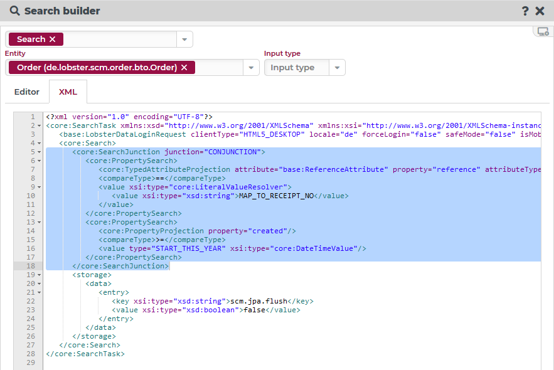This screenshot has width=554, height=370.
Task: Click the screen settings icon at top right
Action: pyautogui.click(x=543, y=32)
